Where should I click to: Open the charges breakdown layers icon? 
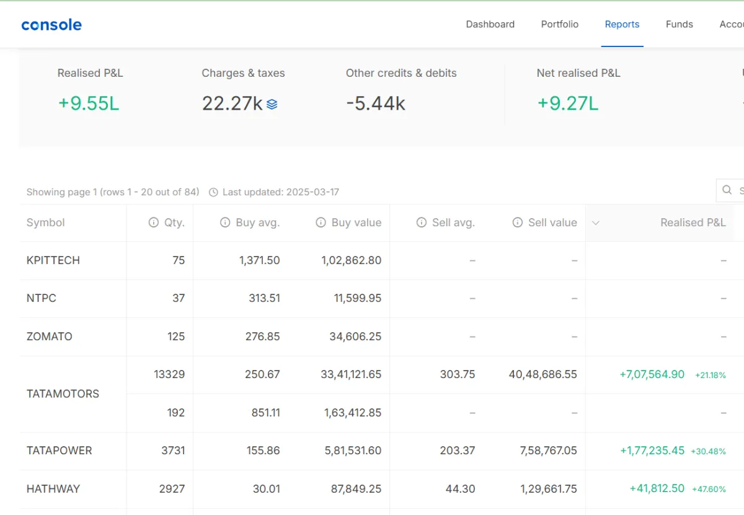click(272, 105)
